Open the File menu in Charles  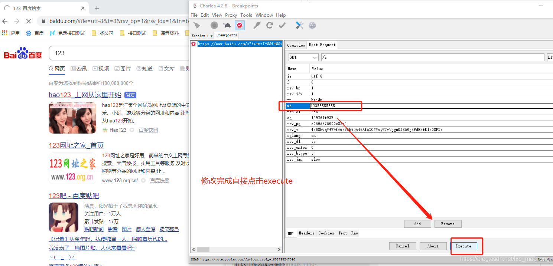point(194,15)
